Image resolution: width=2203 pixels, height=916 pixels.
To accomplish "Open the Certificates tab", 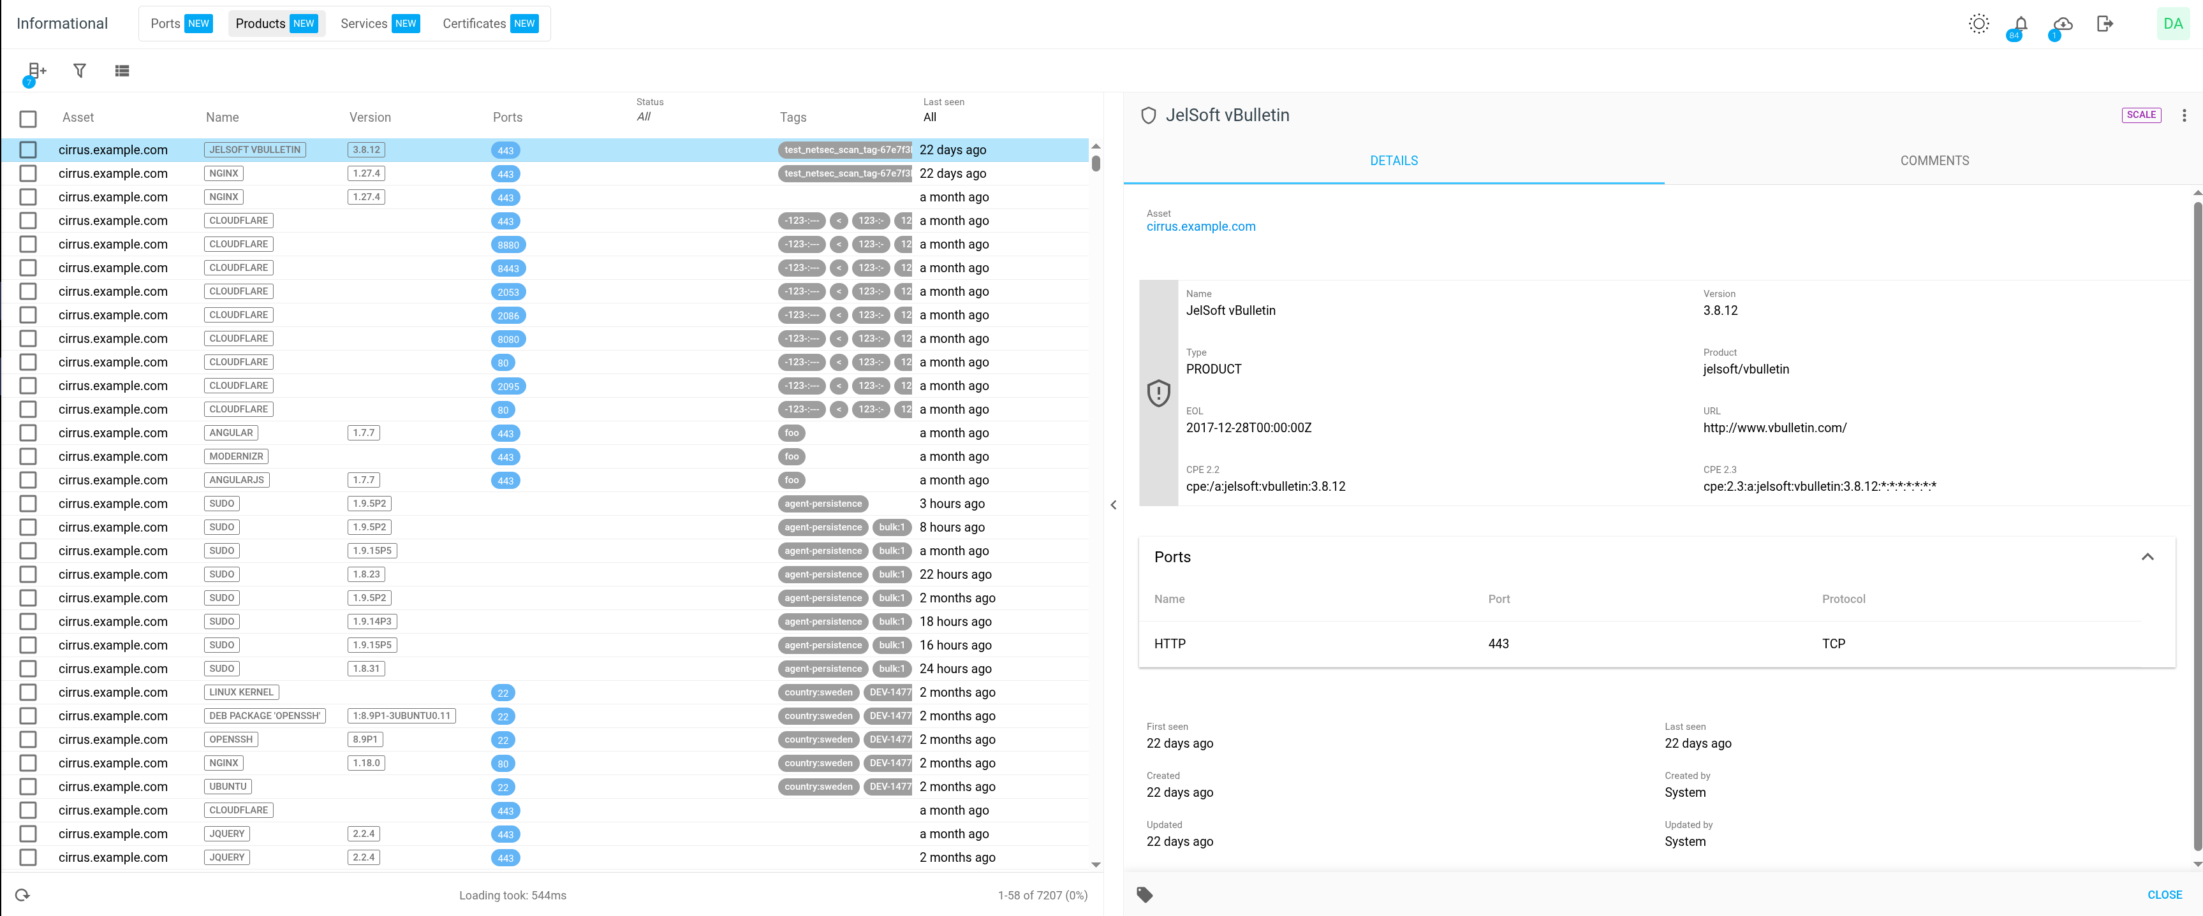I will click(x=489, y=24).
